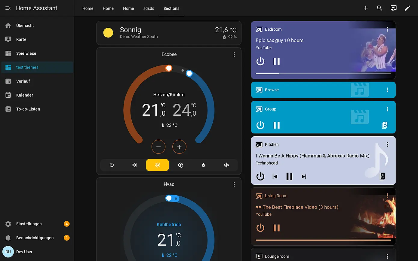Open the Assist chat icon in the header

point(393,8)
